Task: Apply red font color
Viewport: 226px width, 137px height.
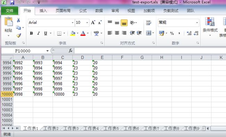Action: [x=83, y=33]
